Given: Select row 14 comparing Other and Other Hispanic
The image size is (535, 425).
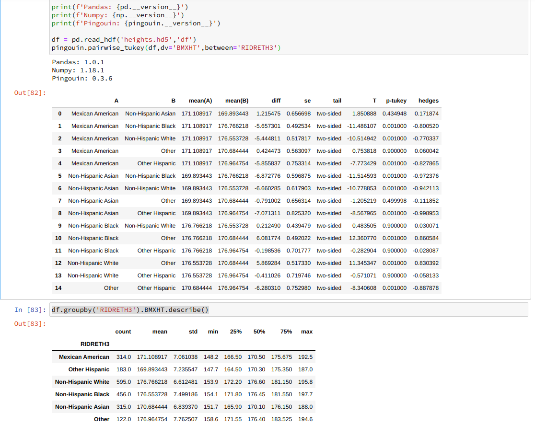Looking at the screenshot, I should coord(192,288).
